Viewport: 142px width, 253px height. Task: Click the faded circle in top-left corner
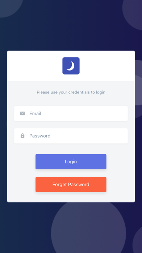coord(8,7)
